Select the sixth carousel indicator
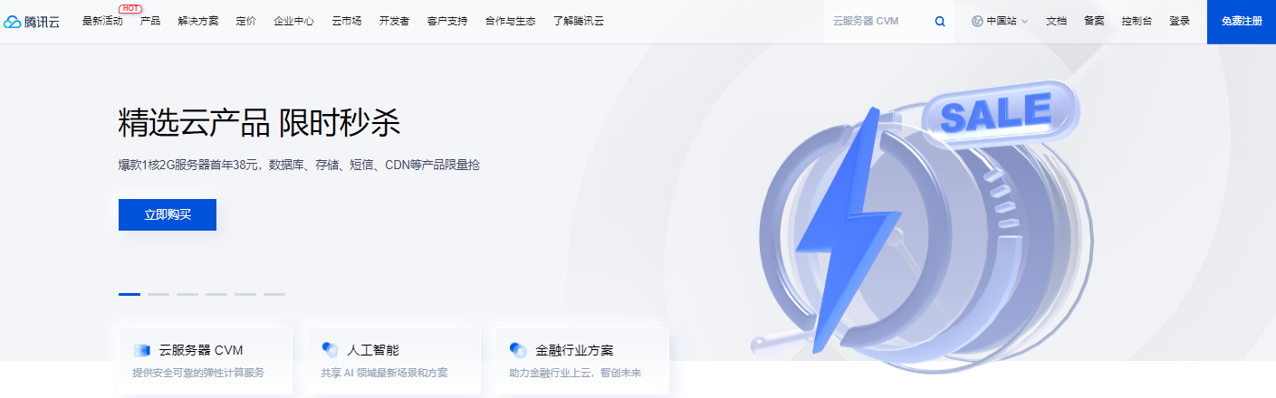The height and width of the screenshot is (398, 1276). point(274,294)
